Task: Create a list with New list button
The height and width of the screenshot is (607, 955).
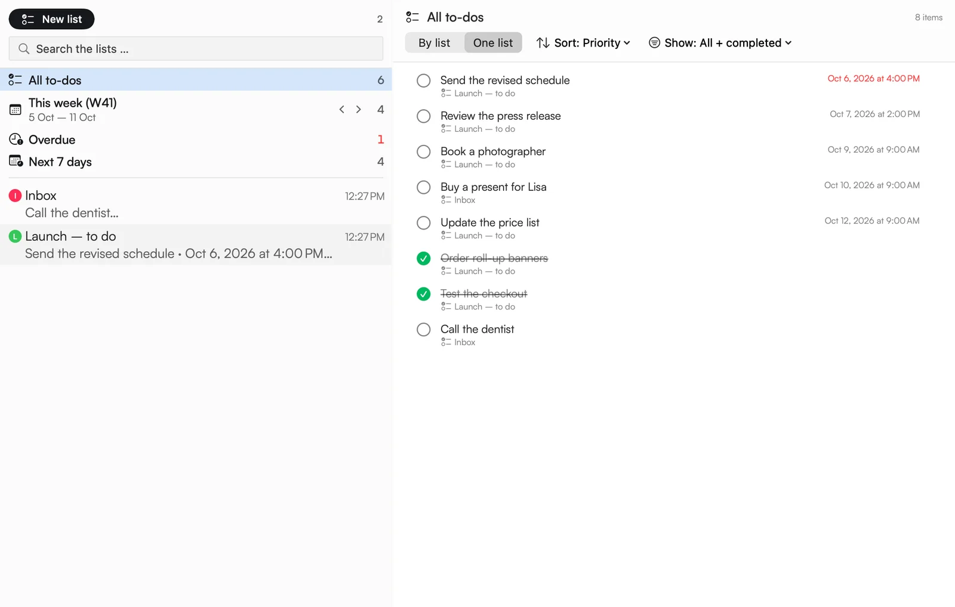Action: tap(51, 19)
